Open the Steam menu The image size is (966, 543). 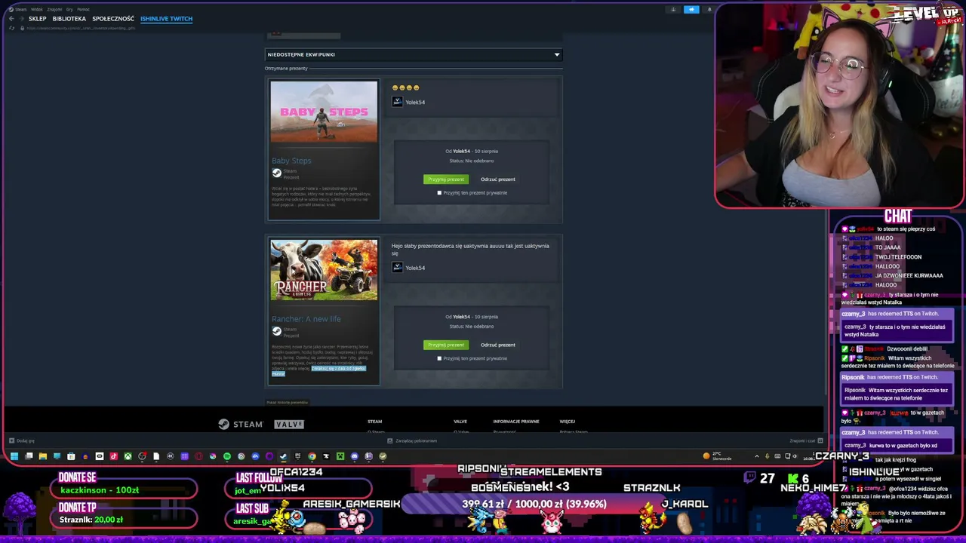20,10
